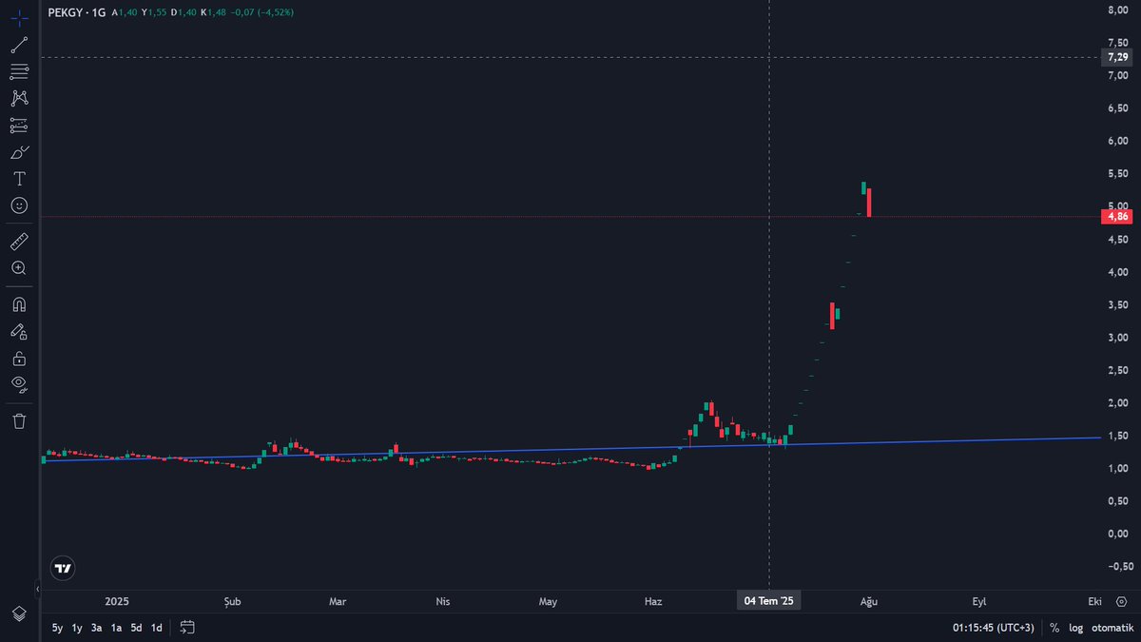Open the emoji and stickers tool
1141x642 pixels.
19,205
